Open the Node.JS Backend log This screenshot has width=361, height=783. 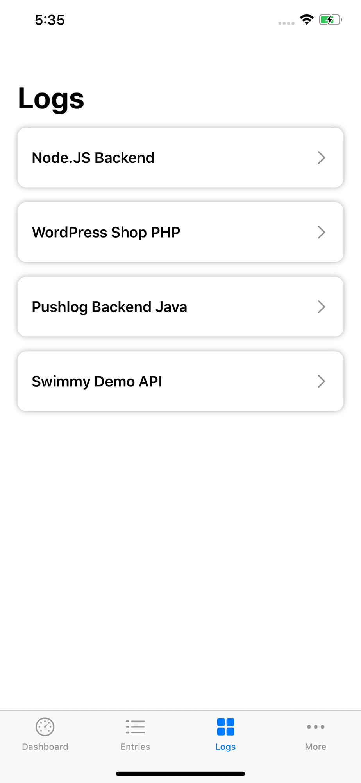pyautogui.click(x=93, y=158)
